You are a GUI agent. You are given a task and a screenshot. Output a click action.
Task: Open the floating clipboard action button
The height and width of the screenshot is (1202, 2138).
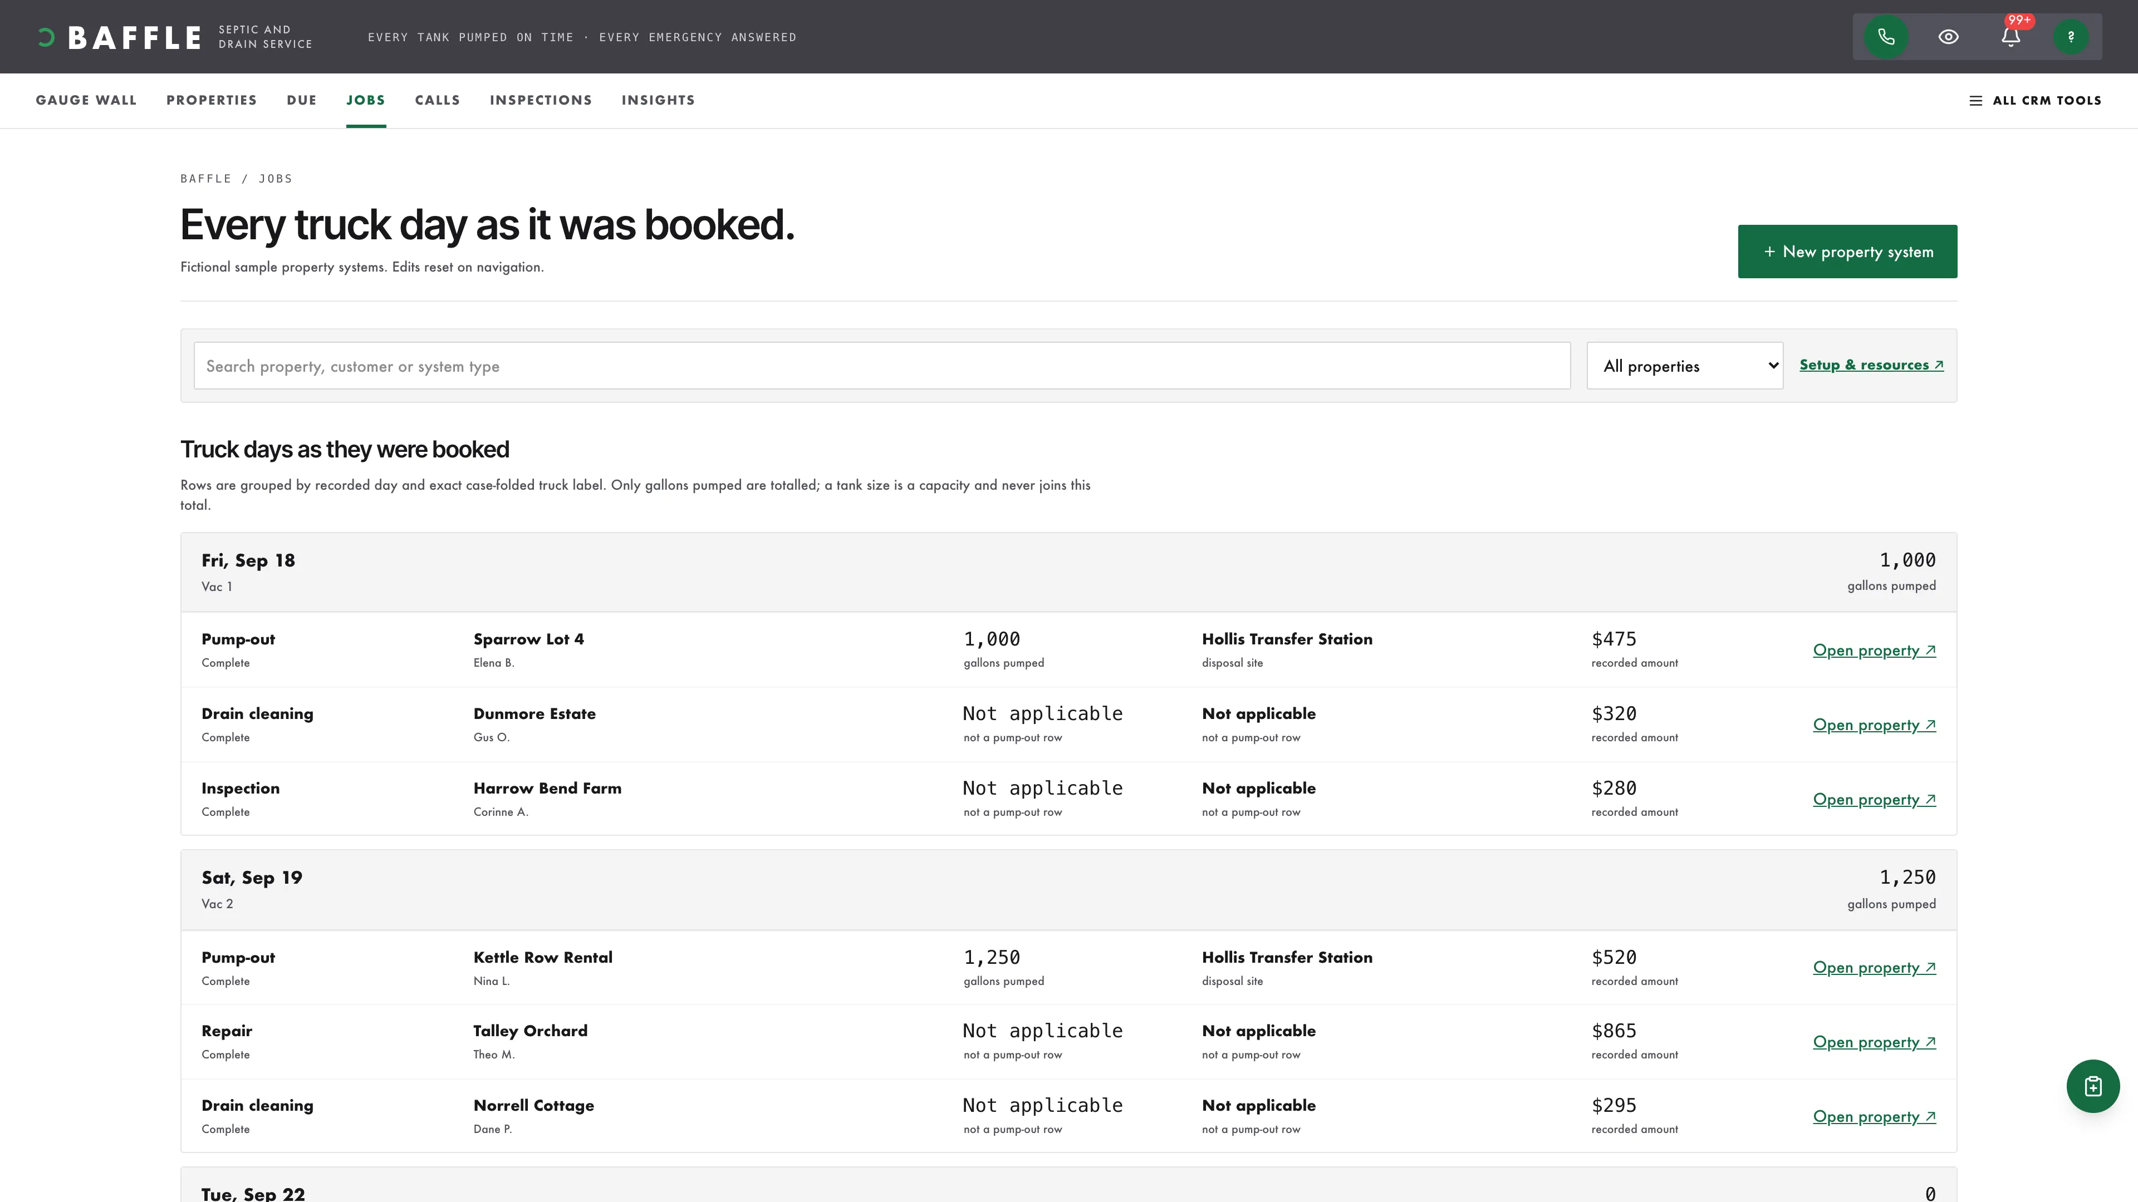[2092, 1086]
